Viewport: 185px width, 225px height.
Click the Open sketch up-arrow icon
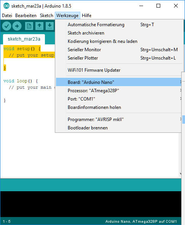39,26
